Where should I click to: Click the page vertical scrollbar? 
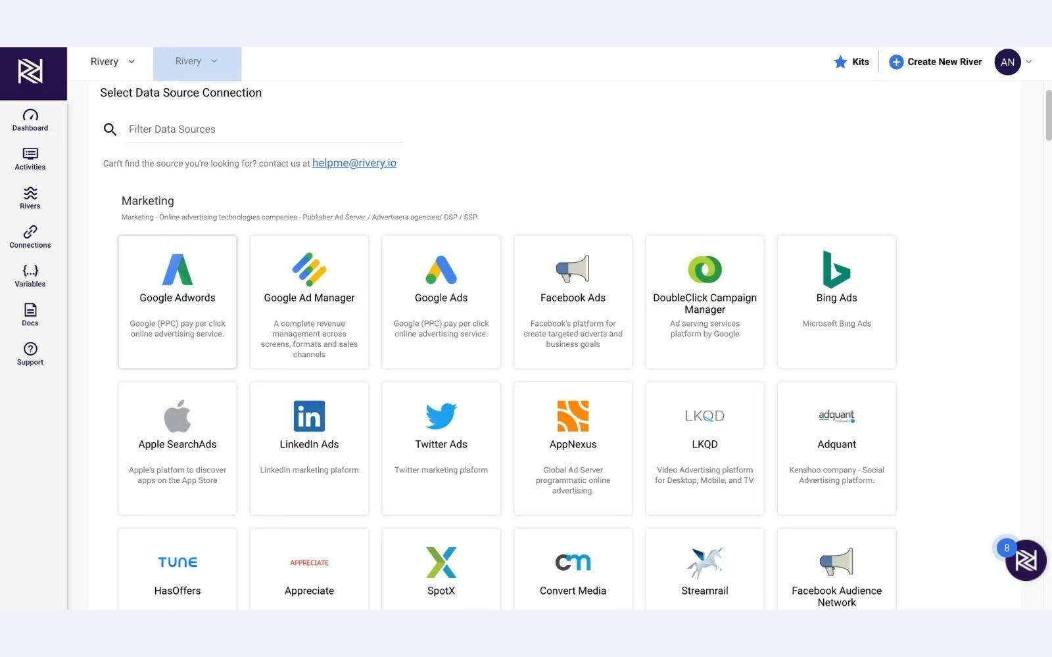(1048, 116)
